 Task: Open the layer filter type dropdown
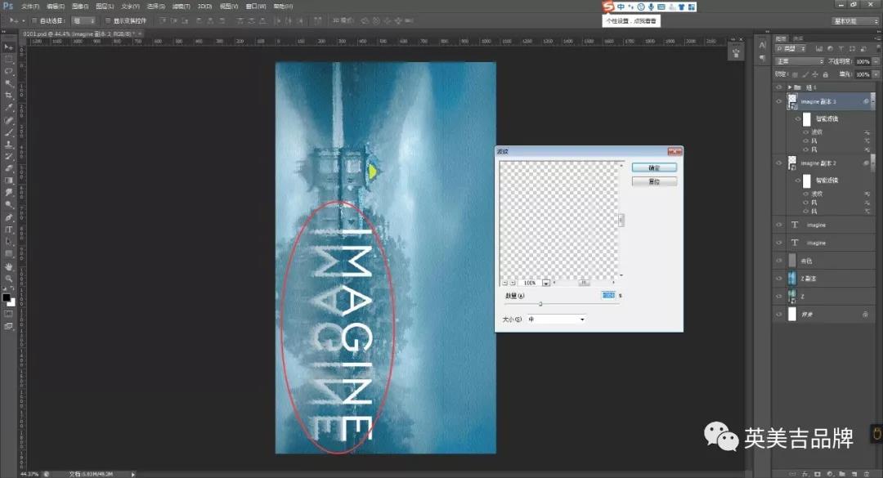pos(791,49)
